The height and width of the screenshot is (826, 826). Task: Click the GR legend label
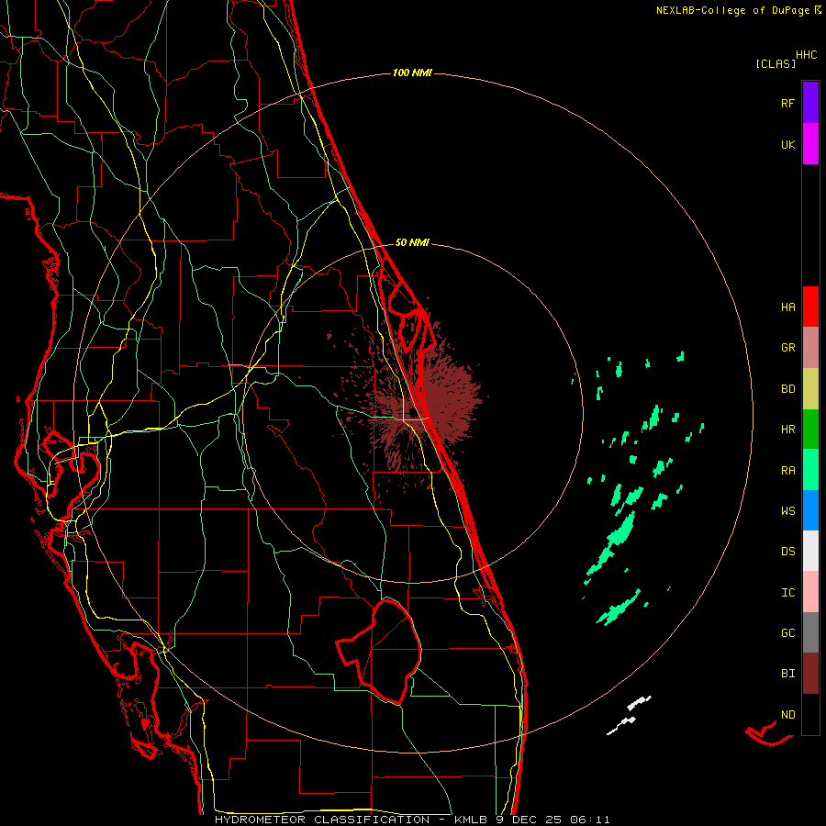pos(787,348)
